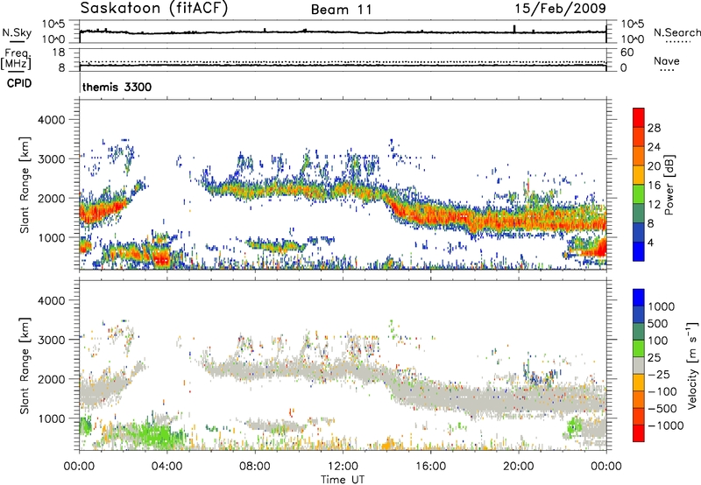Click the 15/Feb/2009 date label

click(561, 8)
